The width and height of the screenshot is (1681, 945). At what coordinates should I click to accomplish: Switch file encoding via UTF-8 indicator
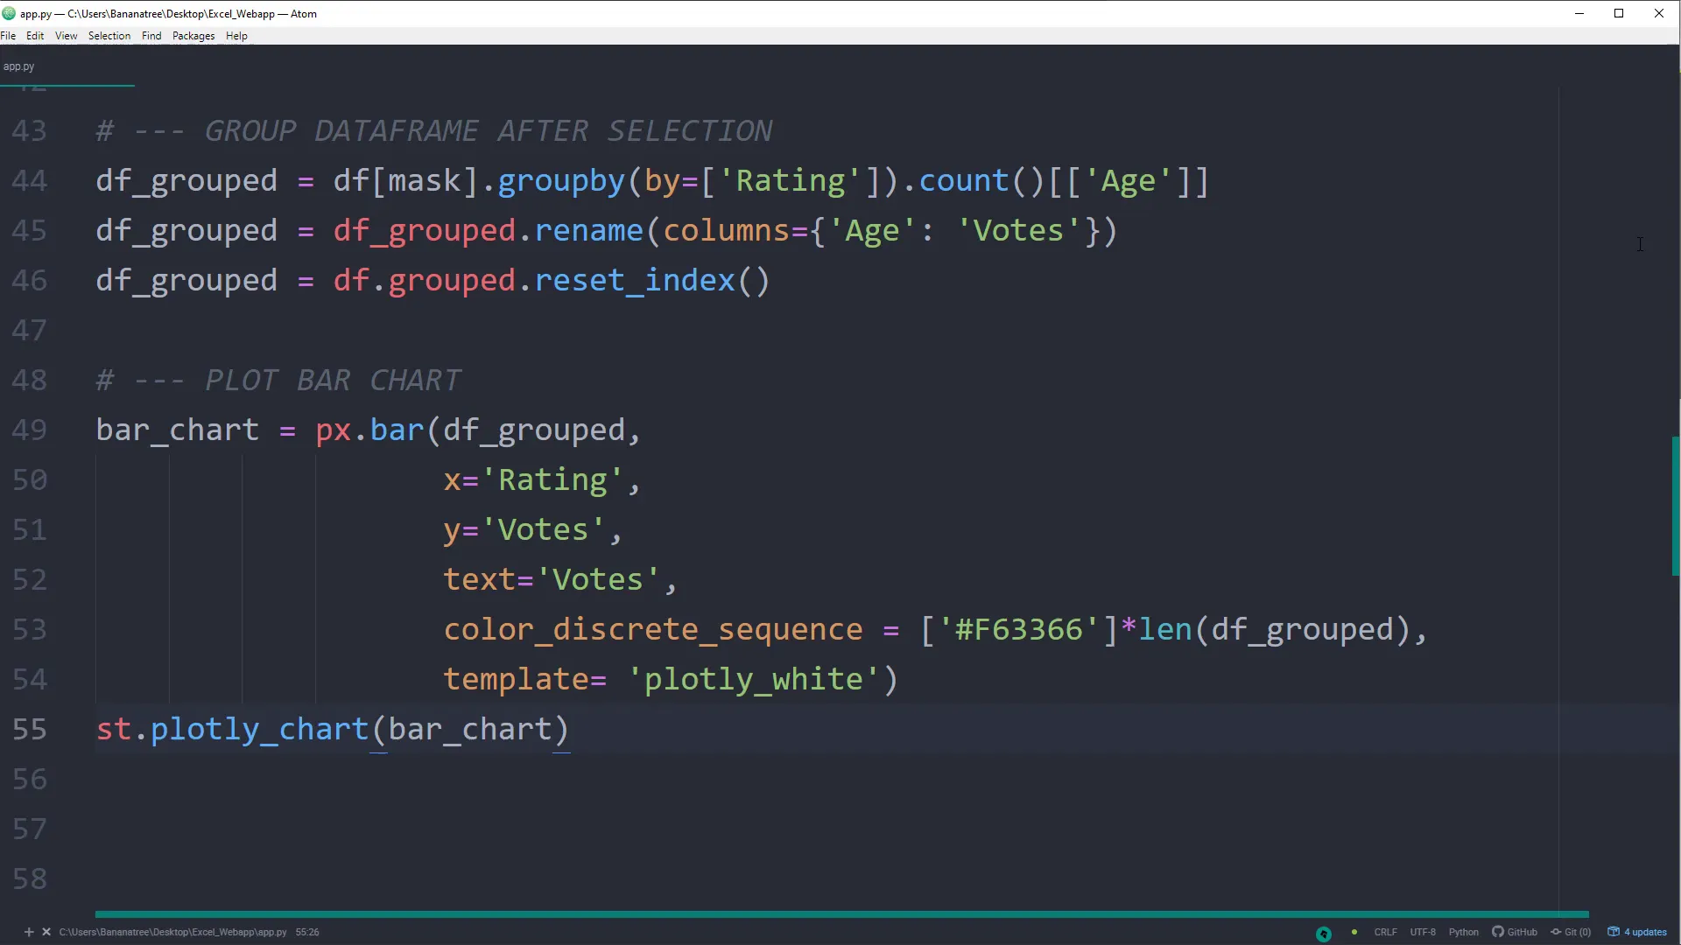(1423, 932)
